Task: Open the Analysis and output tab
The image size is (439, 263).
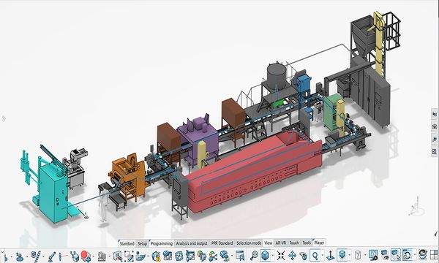Action: (x=192, y=243)
